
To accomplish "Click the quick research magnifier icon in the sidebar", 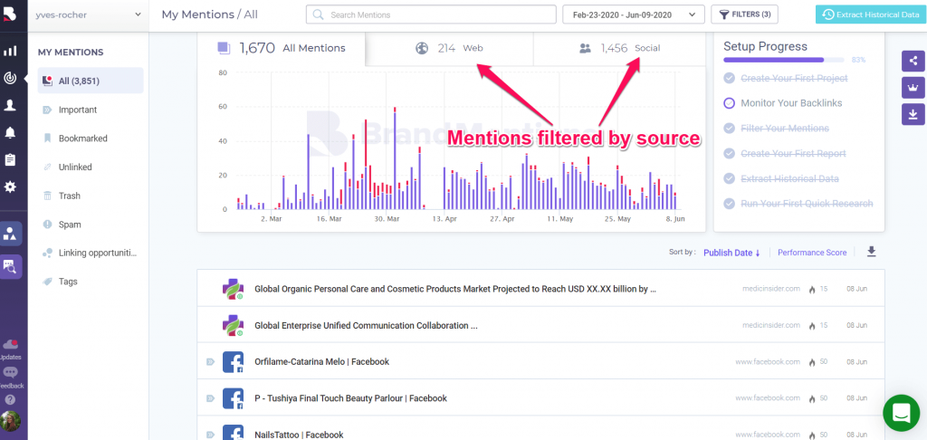I will pos(11,267).
